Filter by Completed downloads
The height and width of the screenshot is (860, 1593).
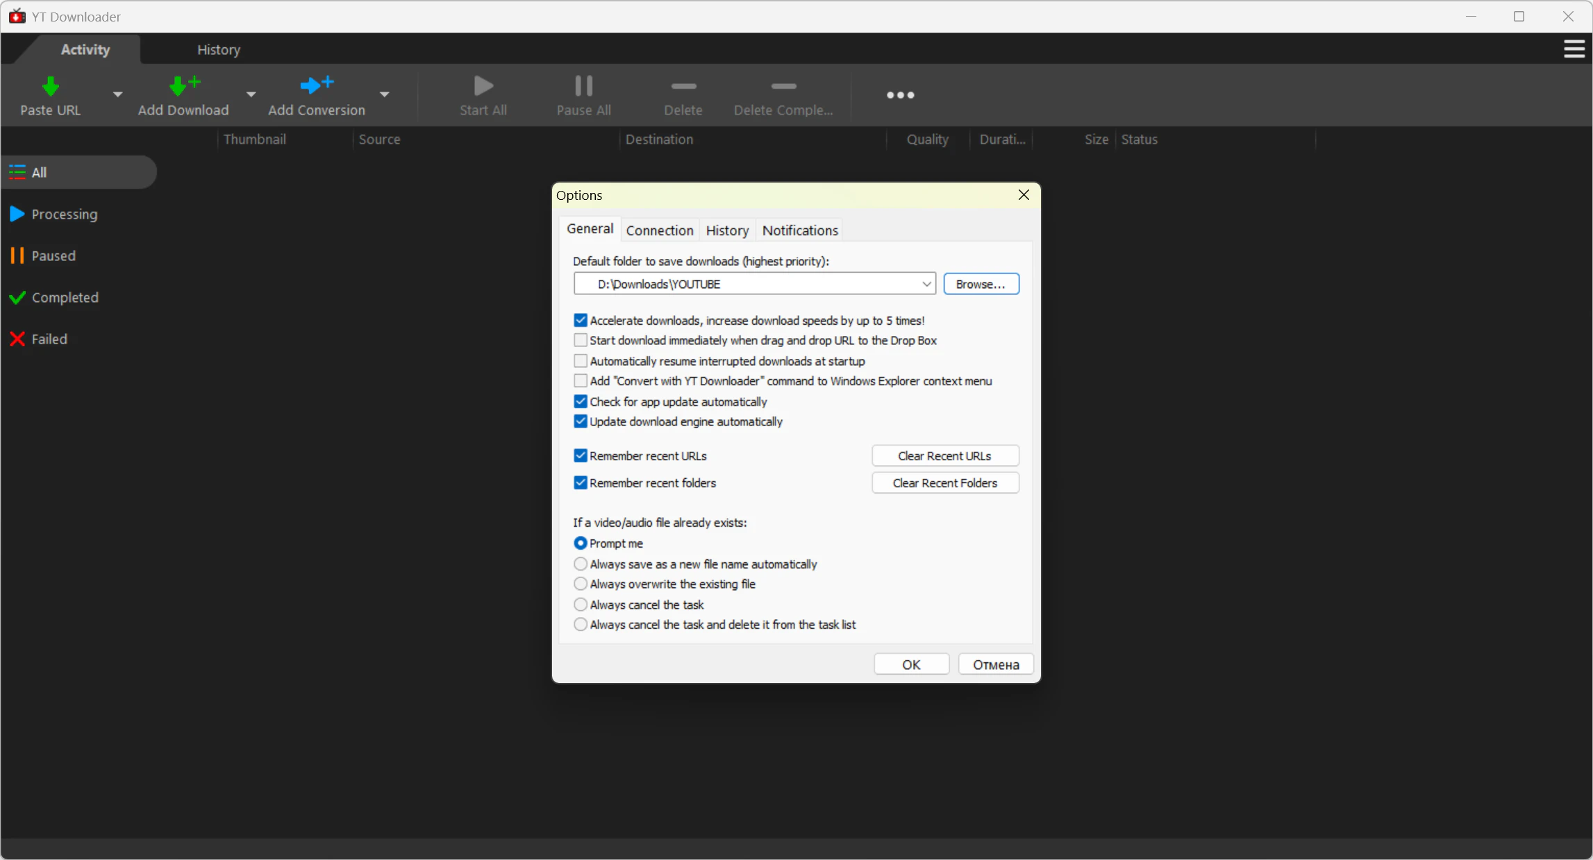point(64,298)
